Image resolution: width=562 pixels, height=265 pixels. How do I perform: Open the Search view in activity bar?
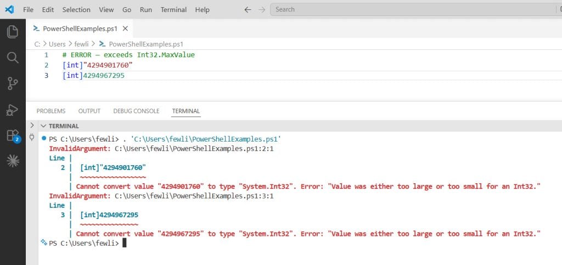13,58
